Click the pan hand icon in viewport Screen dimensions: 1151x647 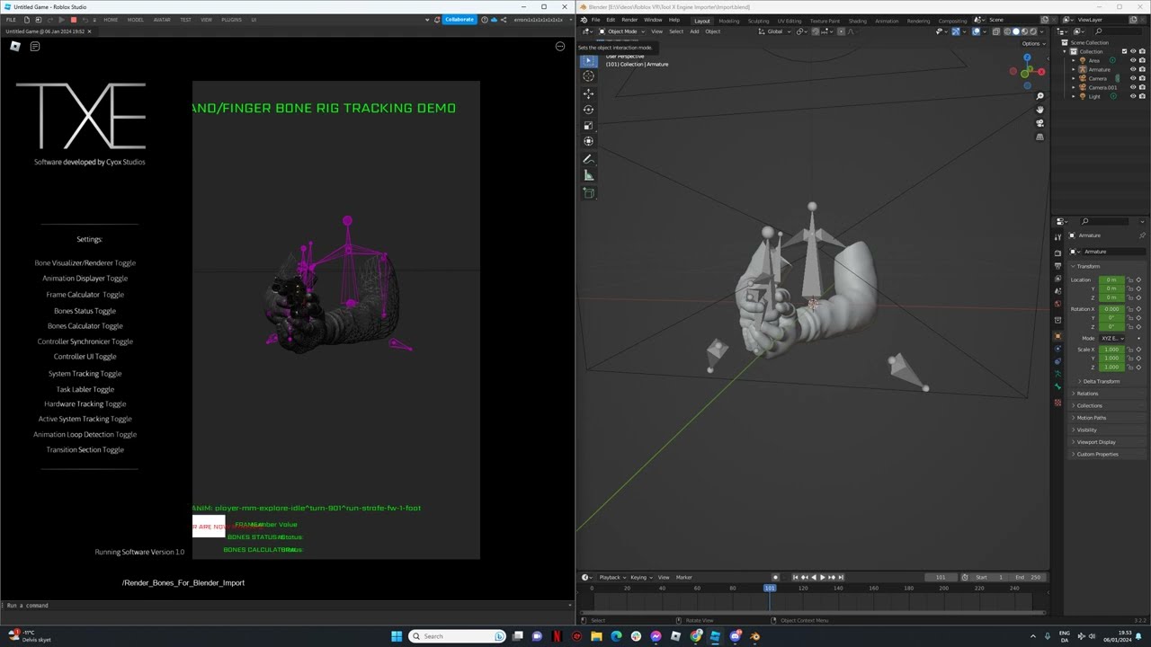click(x=1039, y=110)
